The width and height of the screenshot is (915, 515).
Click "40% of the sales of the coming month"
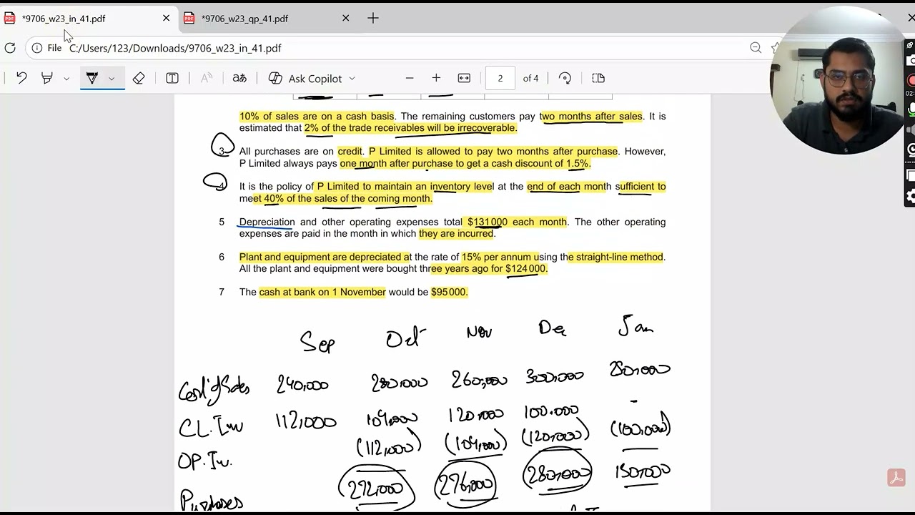(347, 199)
